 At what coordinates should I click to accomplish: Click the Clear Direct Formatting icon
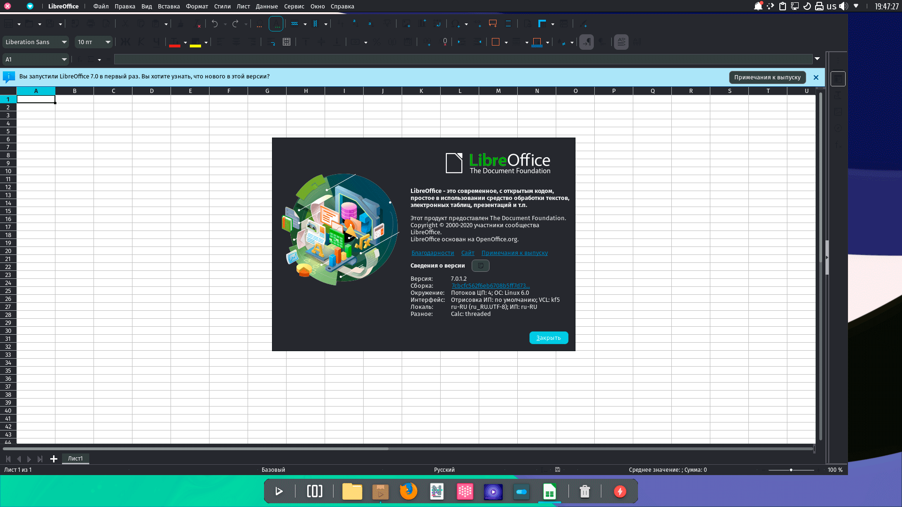tap(198, 24)
